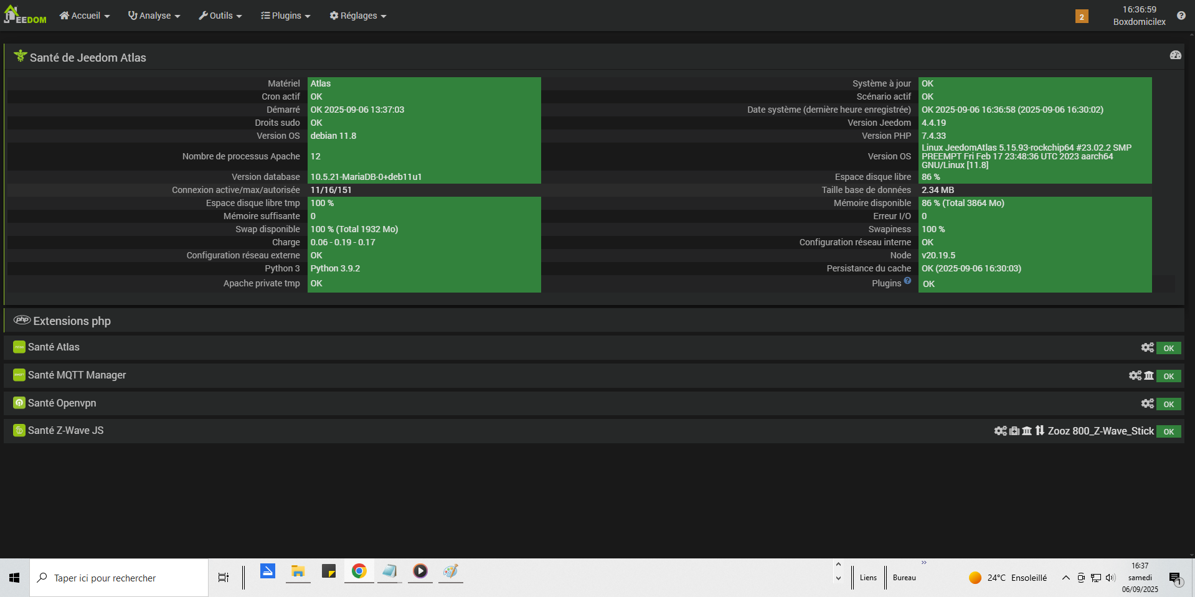The image size is (1195, 597).
Task: Expand the Santé Z-Wave JS section
Action: [65, 431]
